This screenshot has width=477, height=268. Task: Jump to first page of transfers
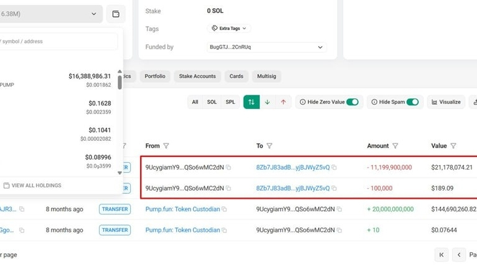[442, 254]
